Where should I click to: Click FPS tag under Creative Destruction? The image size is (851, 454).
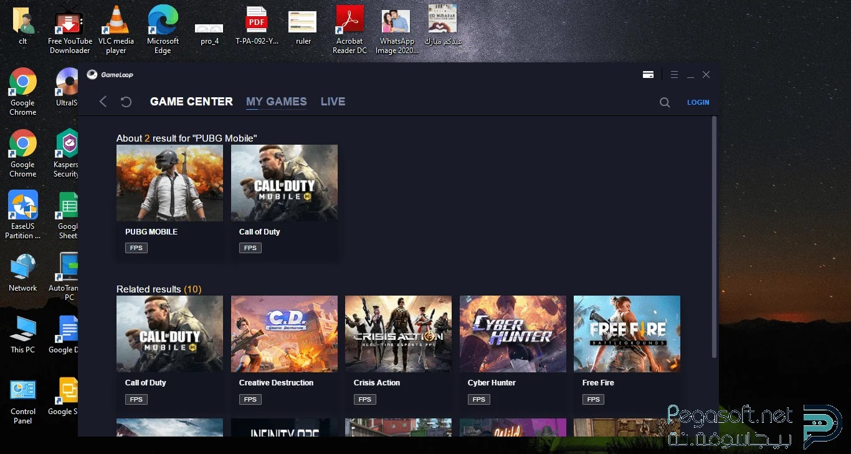click(250, 399)
